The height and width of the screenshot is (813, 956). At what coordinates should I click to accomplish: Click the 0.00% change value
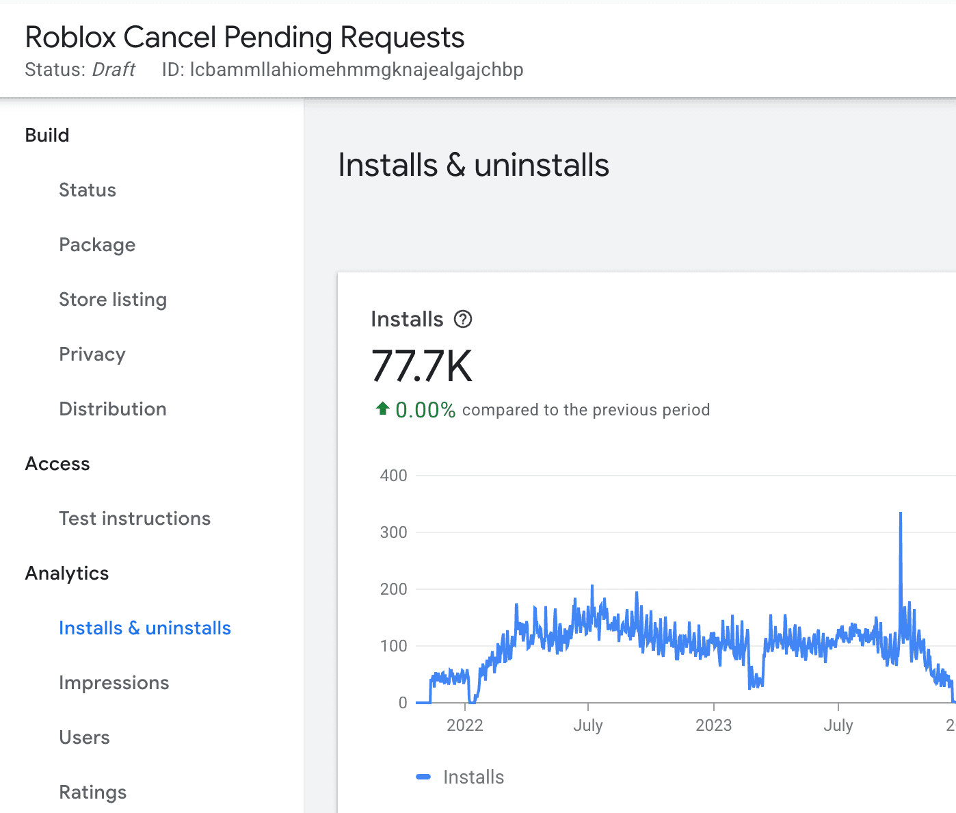425,410
